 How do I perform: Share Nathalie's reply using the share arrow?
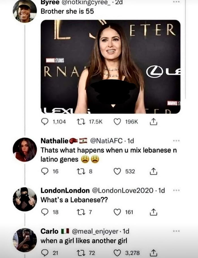153,172
